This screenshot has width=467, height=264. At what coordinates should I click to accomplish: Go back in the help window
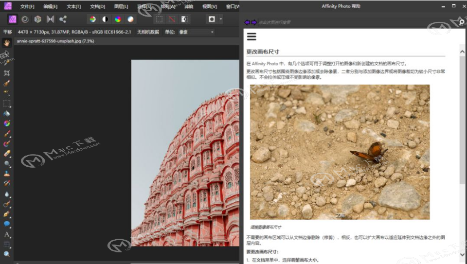(247, 22)
